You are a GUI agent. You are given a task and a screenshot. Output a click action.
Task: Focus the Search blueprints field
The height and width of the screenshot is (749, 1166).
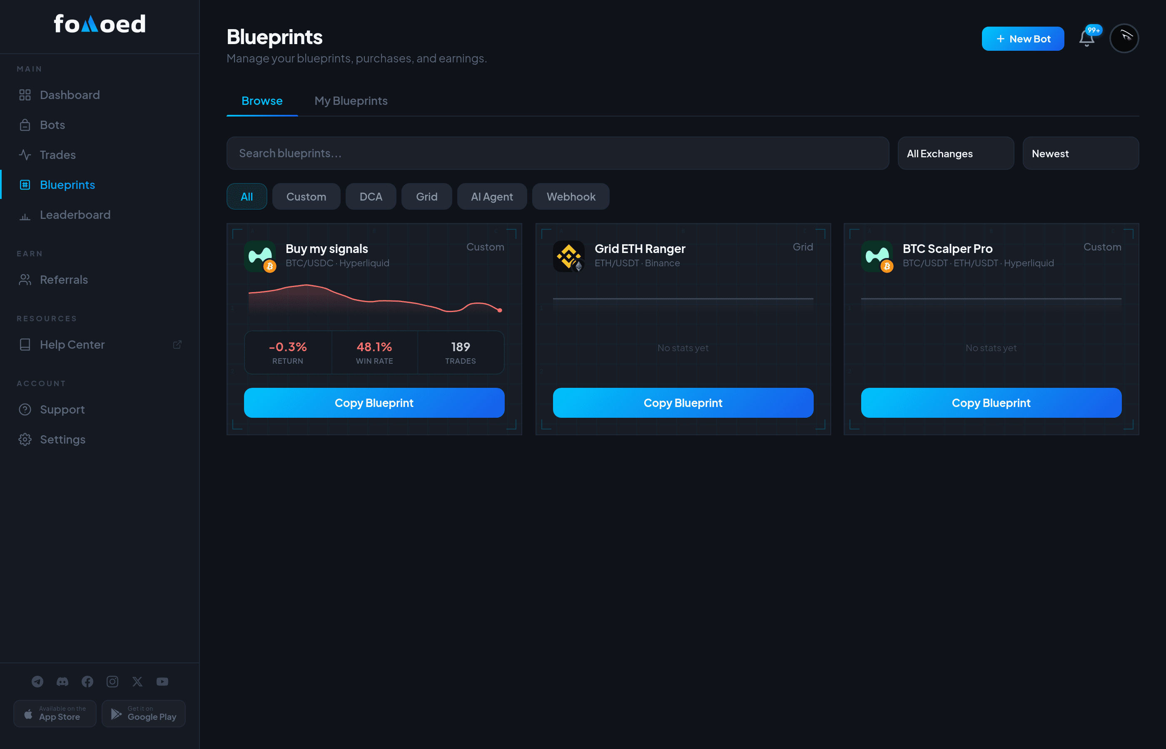558,153
